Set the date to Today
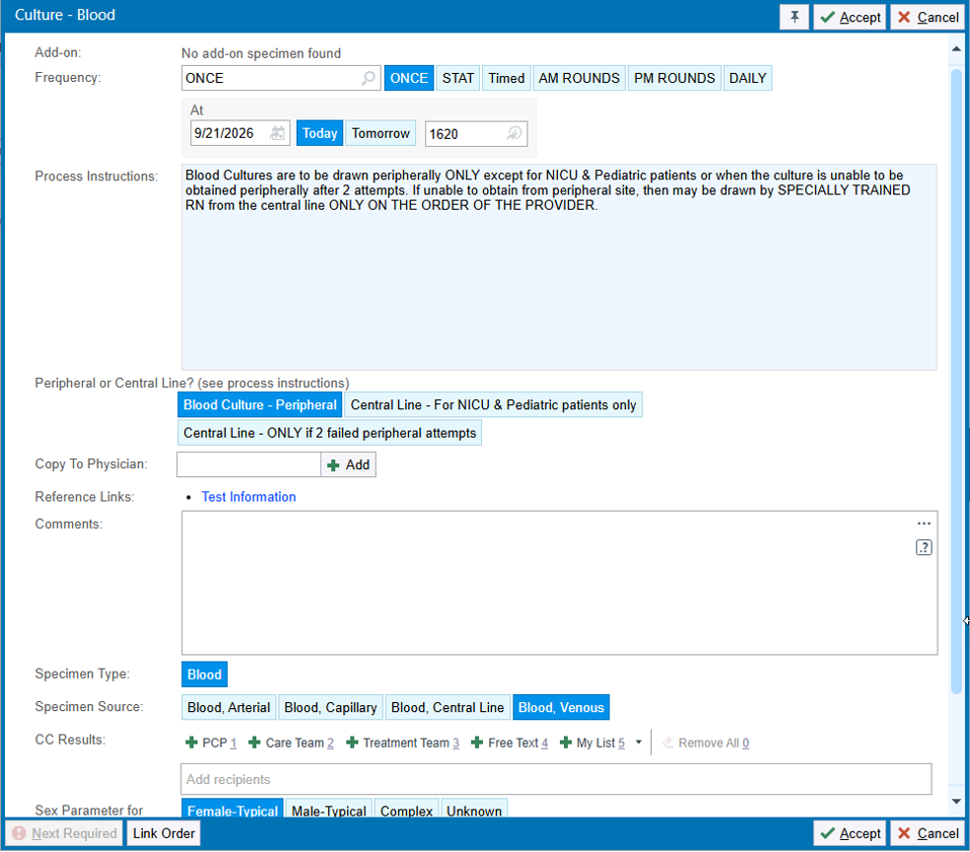 [319, 134]
